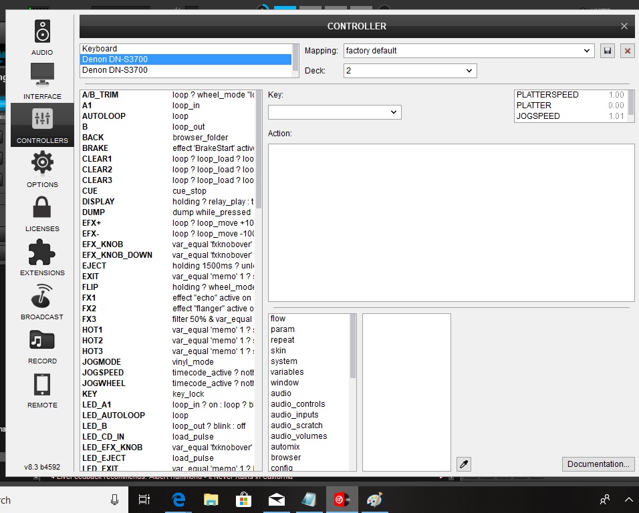Open the Extensions puzzle section

(42, 257)
